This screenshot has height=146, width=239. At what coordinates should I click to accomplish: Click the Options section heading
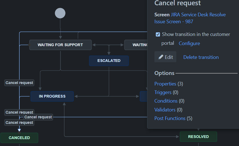coord(164,73)
